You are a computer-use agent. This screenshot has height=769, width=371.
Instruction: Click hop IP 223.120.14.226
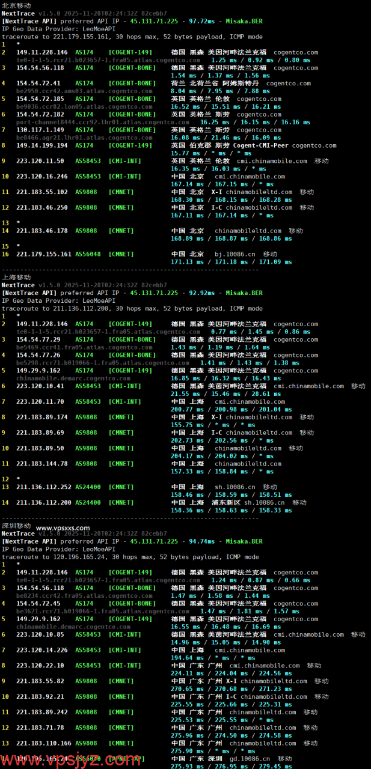click(x=42, y=650)
